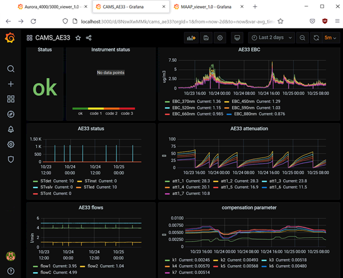Open the Firefox hamburger menu

point(337,21)
